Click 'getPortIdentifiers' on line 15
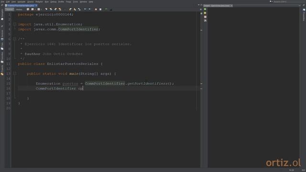306x172 pixels. coord(147,84)
